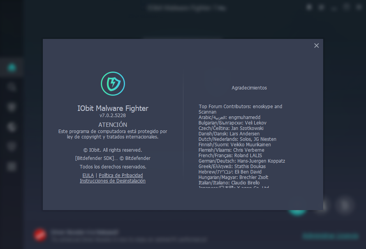Click the IObit Malware Fighter shield logo
This screenshot has width=366, height=249.
click(113, 84)
